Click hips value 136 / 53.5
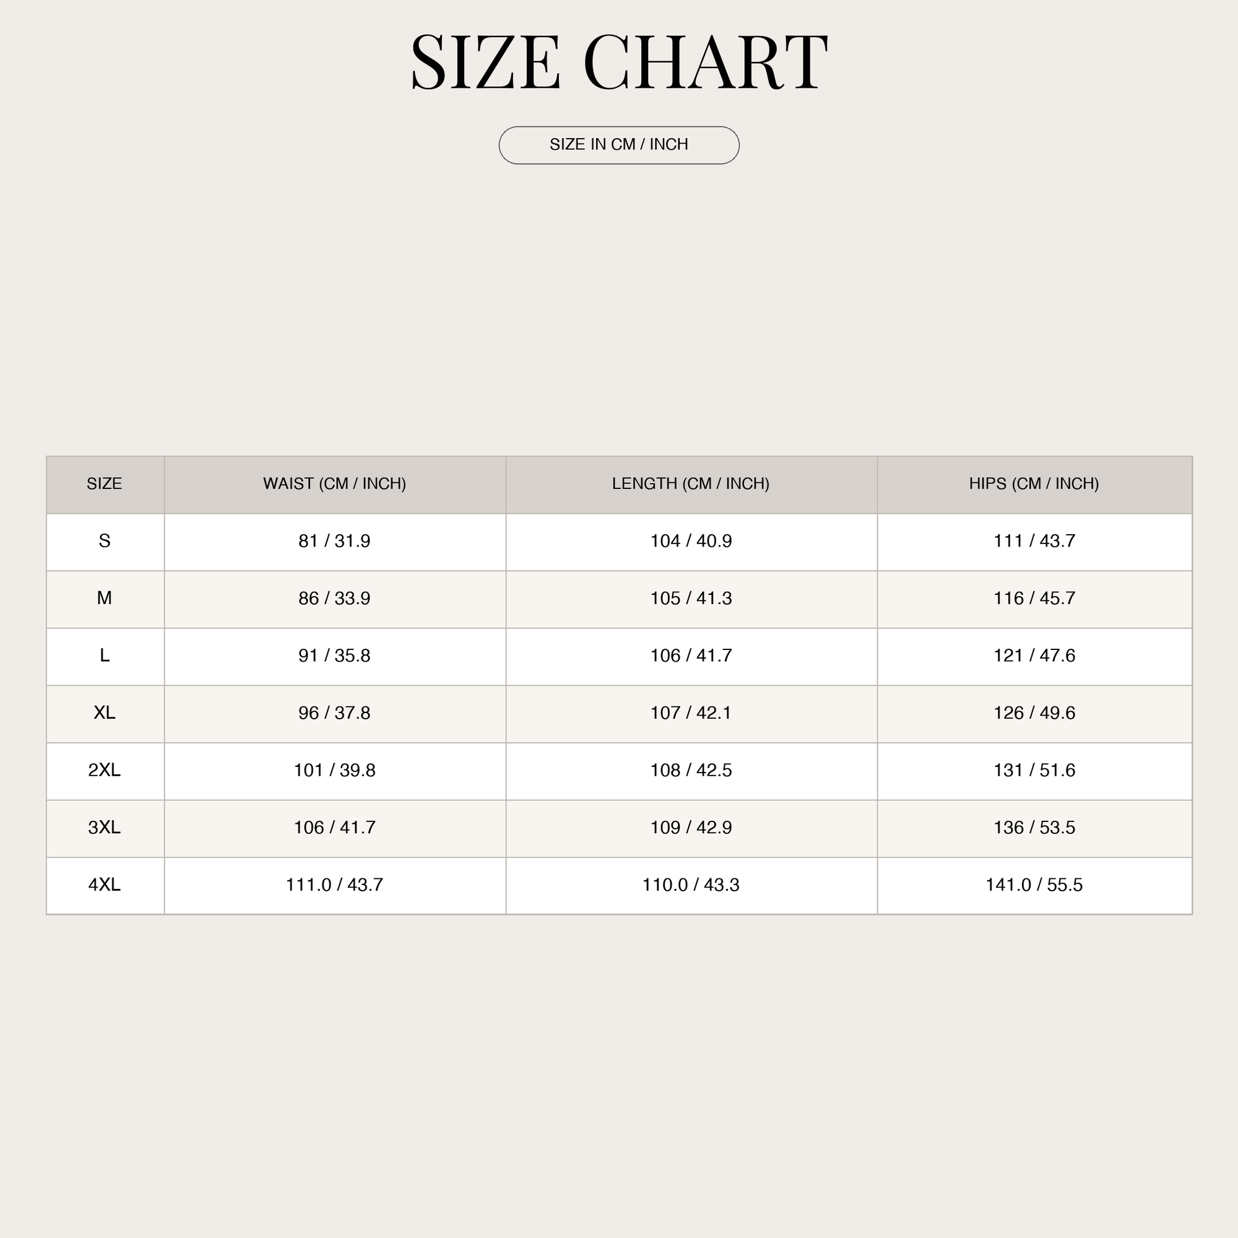1238x1238 pixels. coord(1034,828)
